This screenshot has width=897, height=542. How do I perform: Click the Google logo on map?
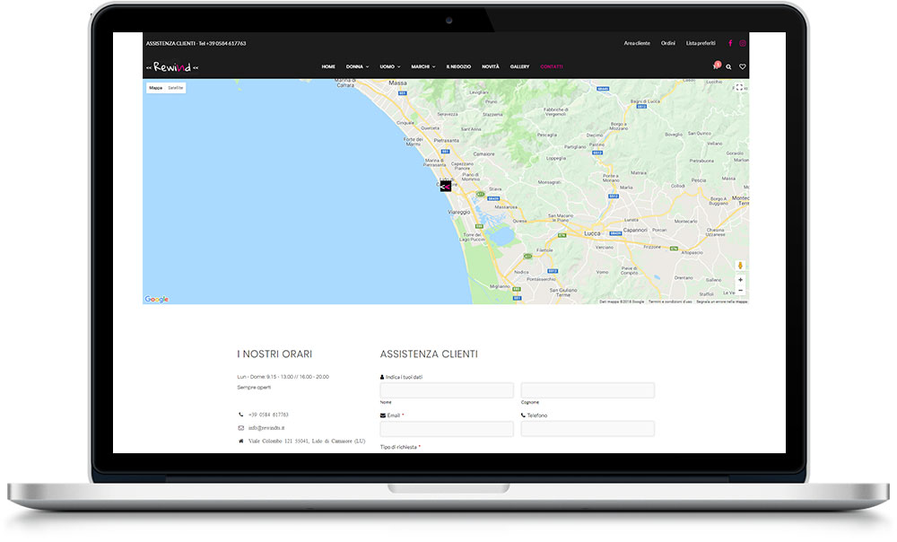click(x=157, y=299)
